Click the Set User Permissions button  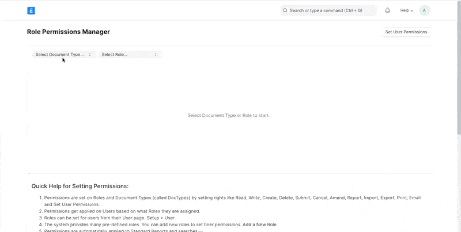point(406,32)
